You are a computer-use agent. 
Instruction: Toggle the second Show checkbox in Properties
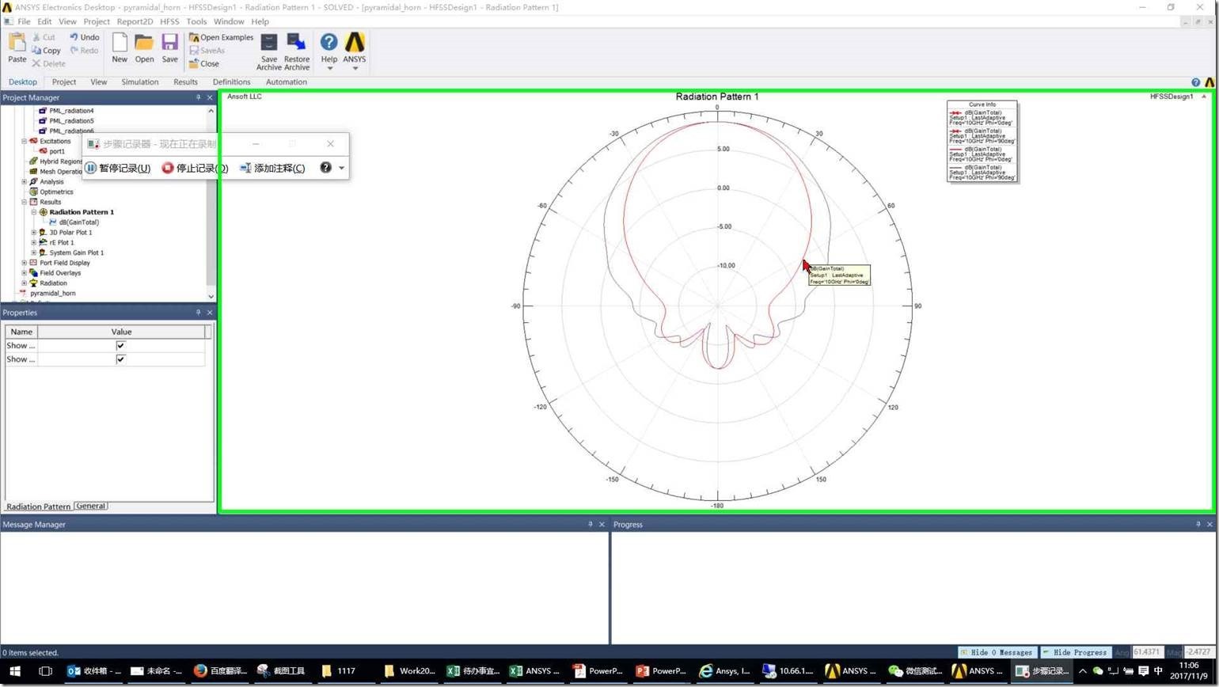pos(120,359)
